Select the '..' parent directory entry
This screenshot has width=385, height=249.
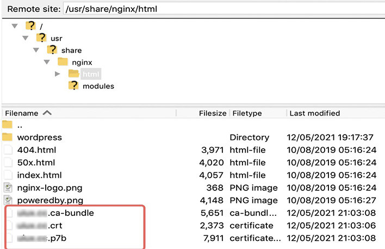click(x=20, y=126)
